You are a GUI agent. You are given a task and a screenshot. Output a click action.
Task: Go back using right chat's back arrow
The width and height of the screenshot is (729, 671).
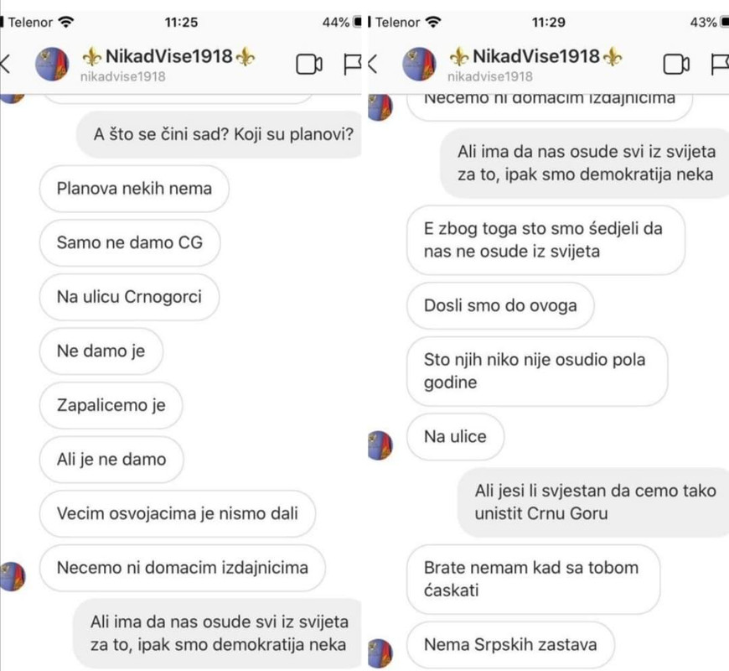372,64
